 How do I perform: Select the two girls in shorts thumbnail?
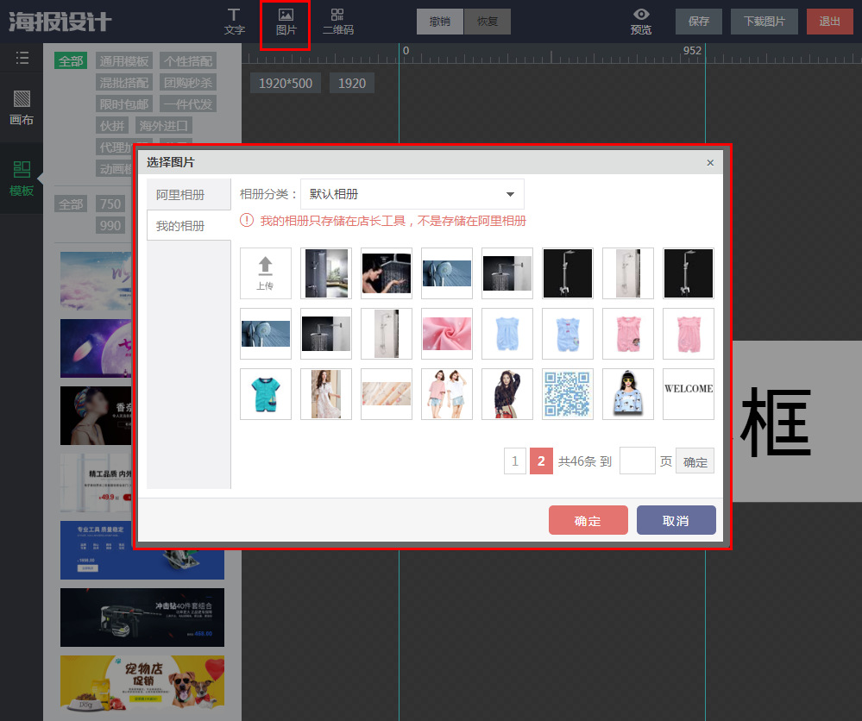[447, 394]
